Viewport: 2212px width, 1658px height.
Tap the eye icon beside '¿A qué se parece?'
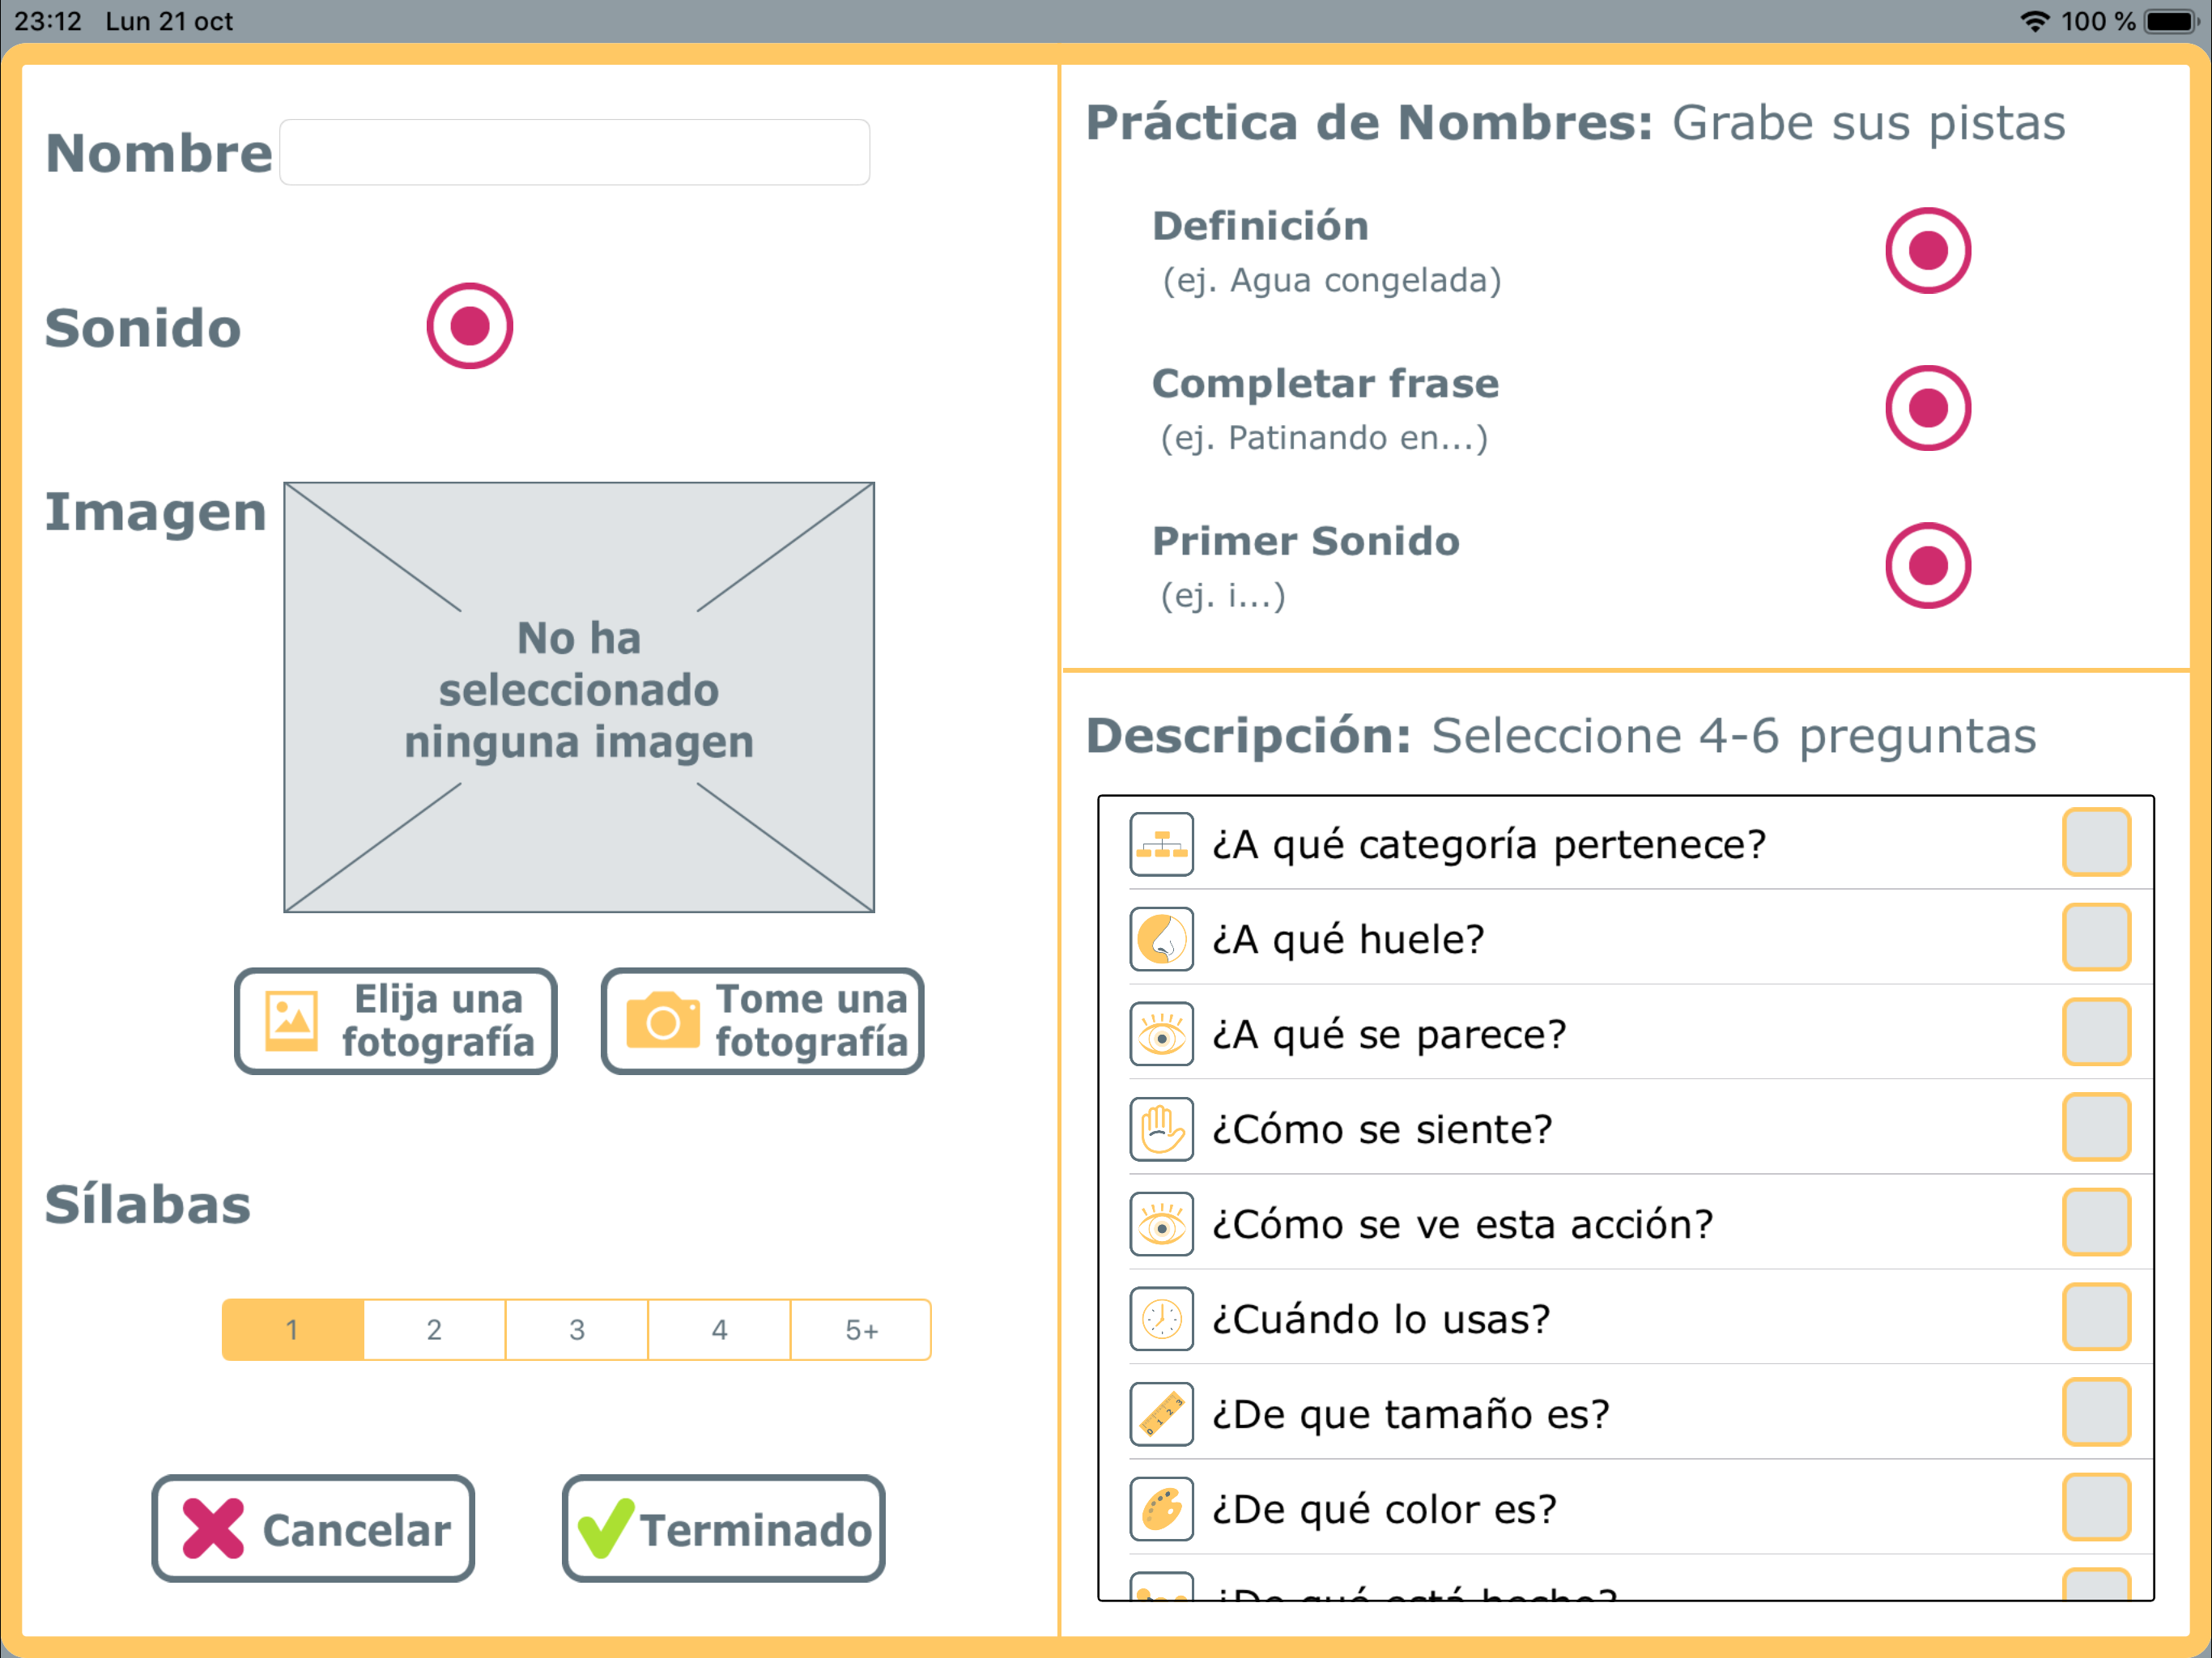pyautogui.click(x=1161, y=1034)
